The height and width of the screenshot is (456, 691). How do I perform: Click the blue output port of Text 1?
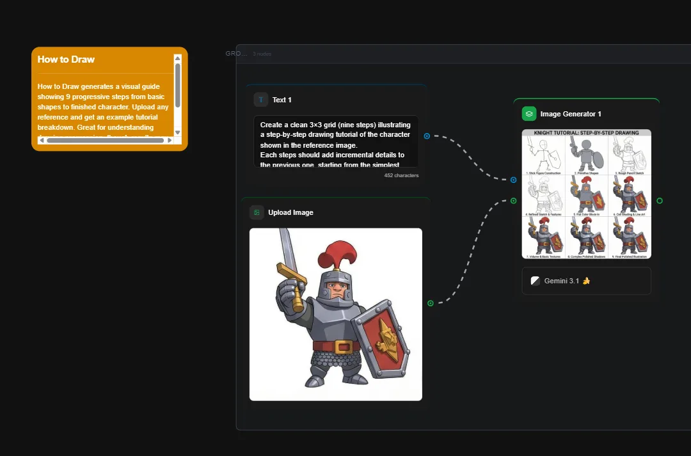tap(427, 136)
